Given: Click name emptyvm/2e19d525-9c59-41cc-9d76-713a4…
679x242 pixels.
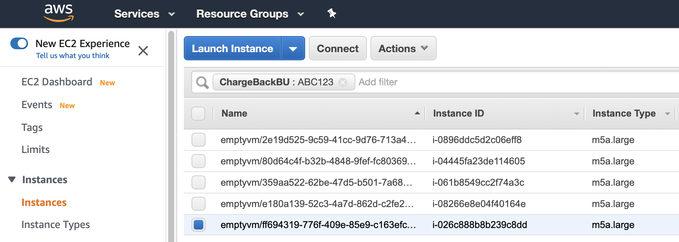Looking at the screenshot, I should click(318, 140).
